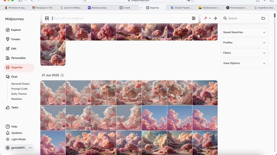Screen dimensions: 277x155
Task: Open the General Chaos chat room
Action: (20, 84)
